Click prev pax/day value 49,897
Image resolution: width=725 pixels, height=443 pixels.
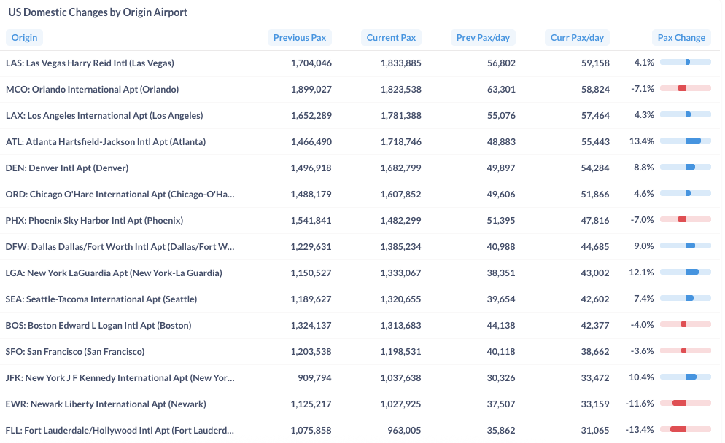point(501,168)
